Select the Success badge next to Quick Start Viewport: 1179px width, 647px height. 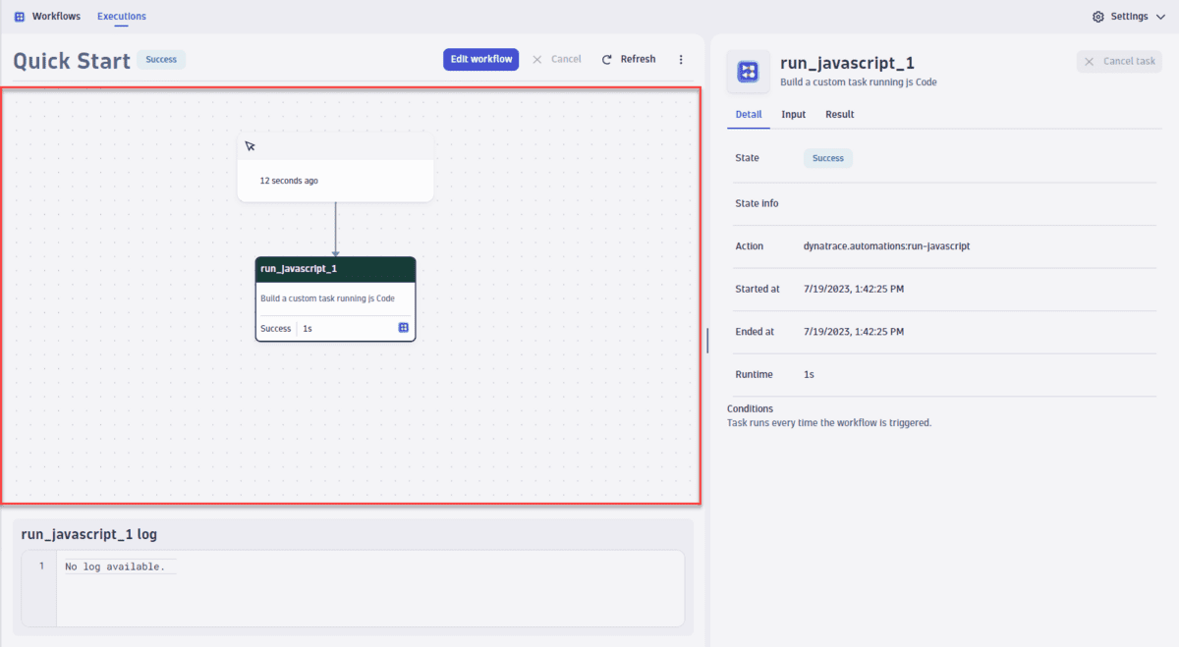pyautogui.click(x=160, y=59)
